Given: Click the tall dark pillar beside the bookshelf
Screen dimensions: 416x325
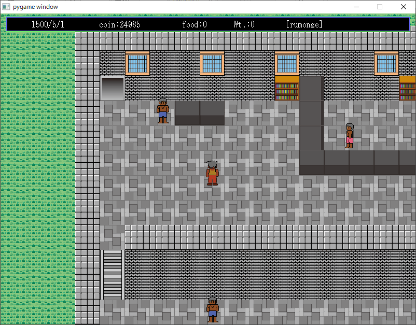Looking at the screenshot, I should pyautogui.click(x=312, y=113).
